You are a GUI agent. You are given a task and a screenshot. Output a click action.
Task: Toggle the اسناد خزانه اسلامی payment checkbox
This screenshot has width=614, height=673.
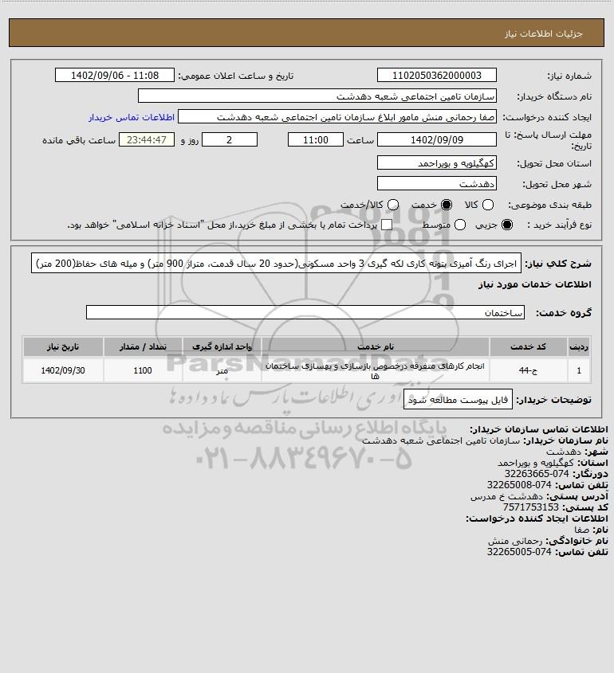pos(387,225)
